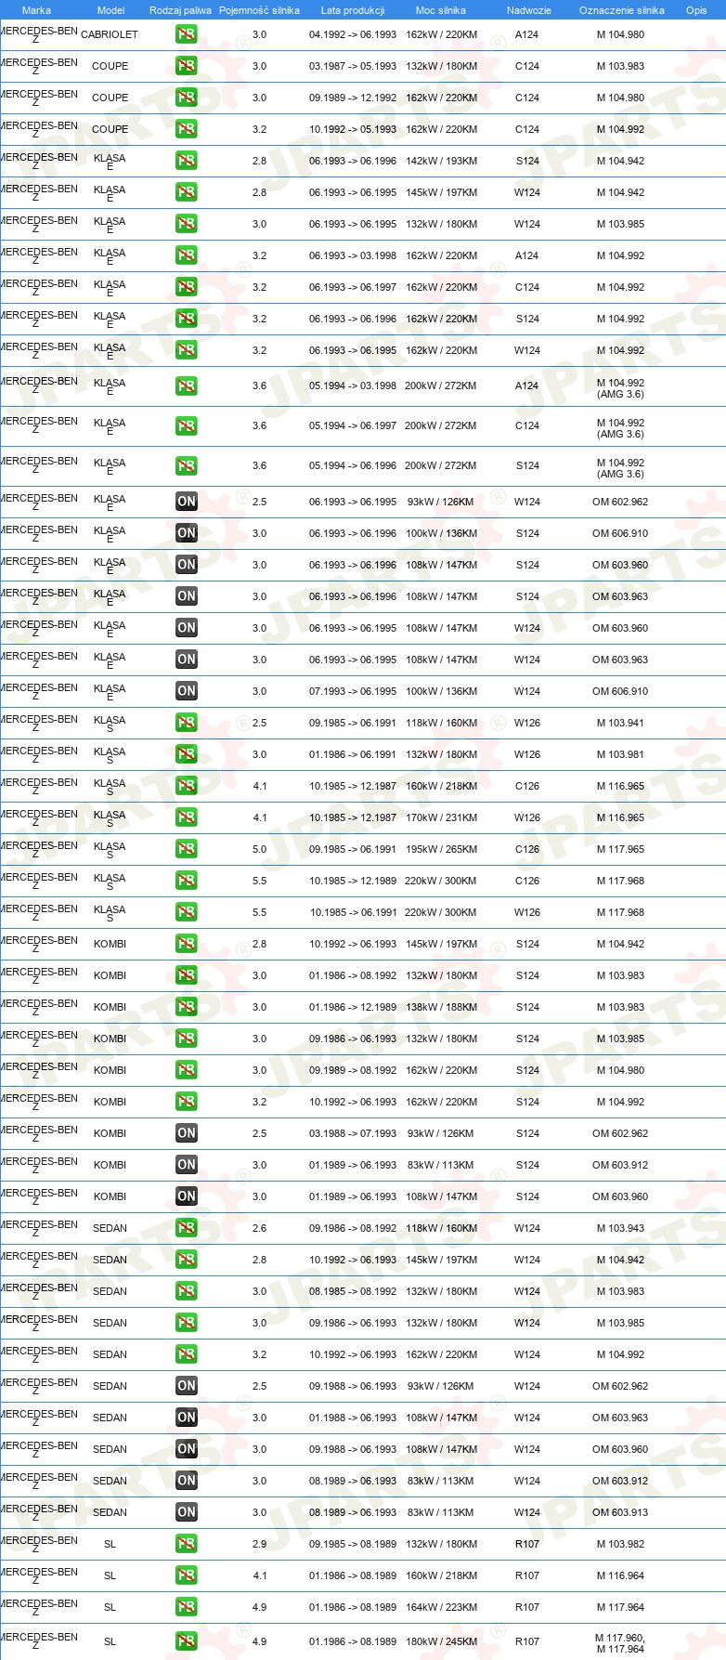Image resolution: width=726 pixels, height=1660 pixels.
Task: Click the date range 01.1986 -> 06.1991
Action: tap(353, 754)
